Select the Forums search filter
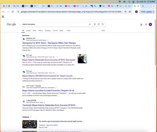 pyautogui.click(x=55, y=31)
